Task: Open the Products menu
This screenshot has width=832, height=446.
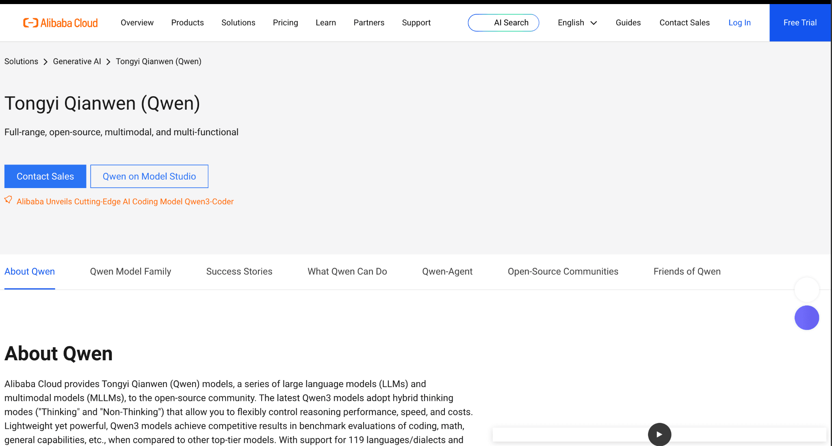Action: click(187, 23)
